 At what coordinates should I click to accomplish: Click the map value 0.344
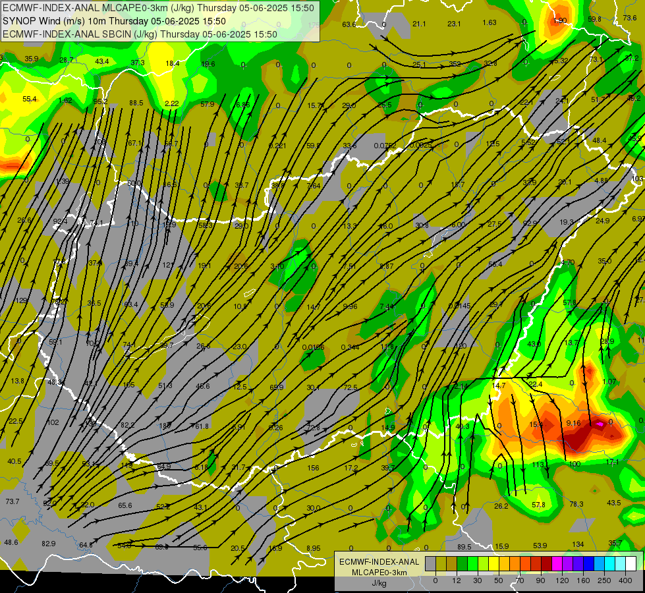350,347
